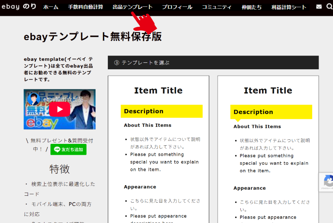Choose the right template's Item Title heading
This screenshot has height=223, width=333.
[268, 90]
